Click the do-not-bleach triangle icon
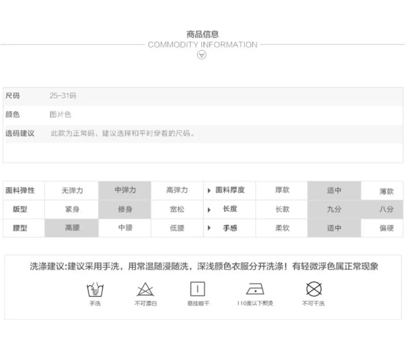This screenshot has height=350, width=405. (145, 289)
